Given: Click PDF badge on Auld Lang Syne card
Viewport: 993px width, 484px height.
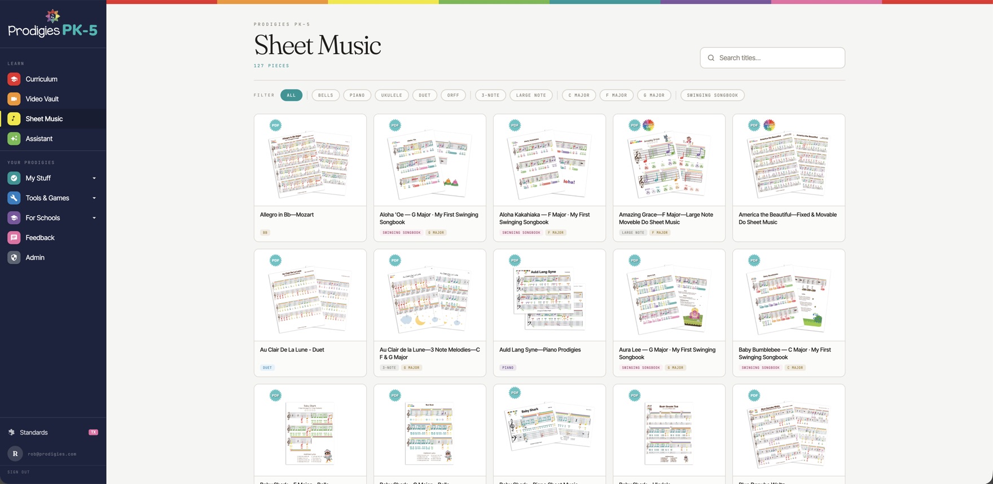Looking at the screenshot, I should [515, 260].
